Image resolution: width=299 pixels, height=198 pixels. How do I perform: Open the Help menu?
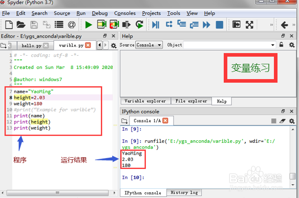point(209,13)
